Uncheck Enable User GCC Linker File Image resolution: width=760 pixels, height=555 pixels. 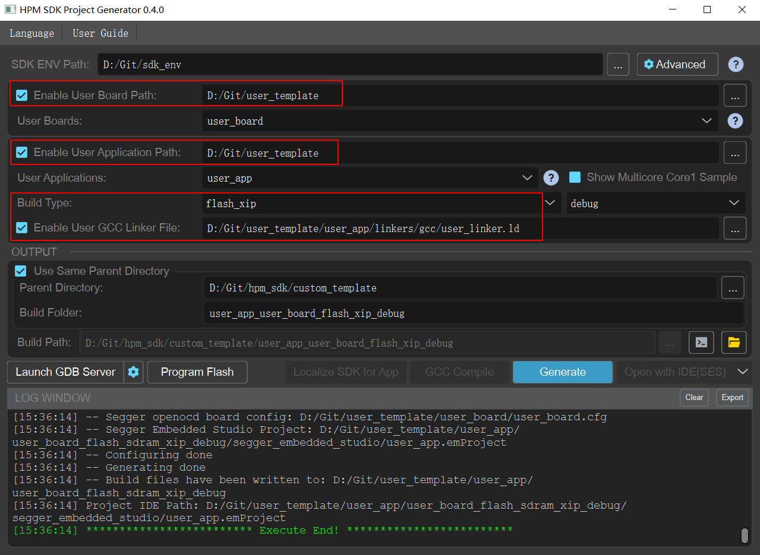point(21,228)
